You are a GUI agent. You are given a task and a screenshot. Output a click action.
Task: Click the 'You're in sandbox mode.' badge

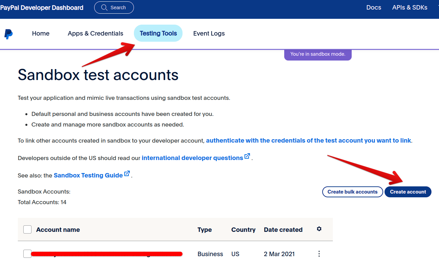[x=318, y=54]
